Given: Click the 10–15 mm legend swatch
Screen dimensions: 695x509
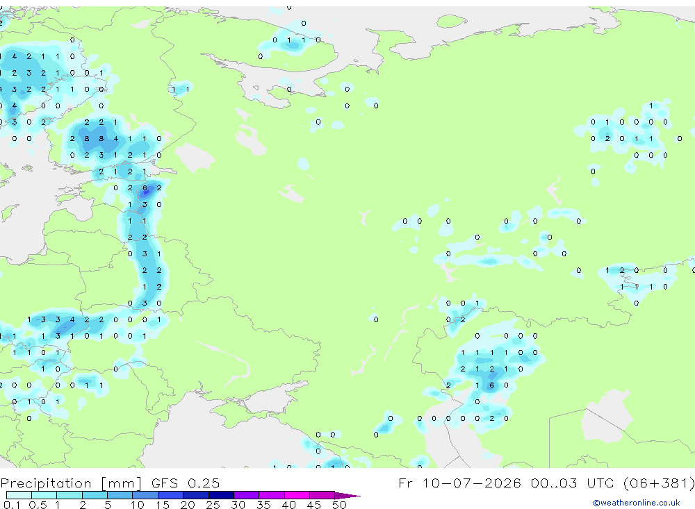Looking at the screenshot, I should click(x=145, y=495).
